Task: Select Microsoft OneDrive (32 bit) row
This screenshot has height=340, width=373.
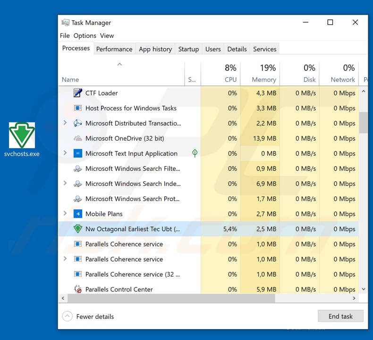Action: click(x=209, y=138)
